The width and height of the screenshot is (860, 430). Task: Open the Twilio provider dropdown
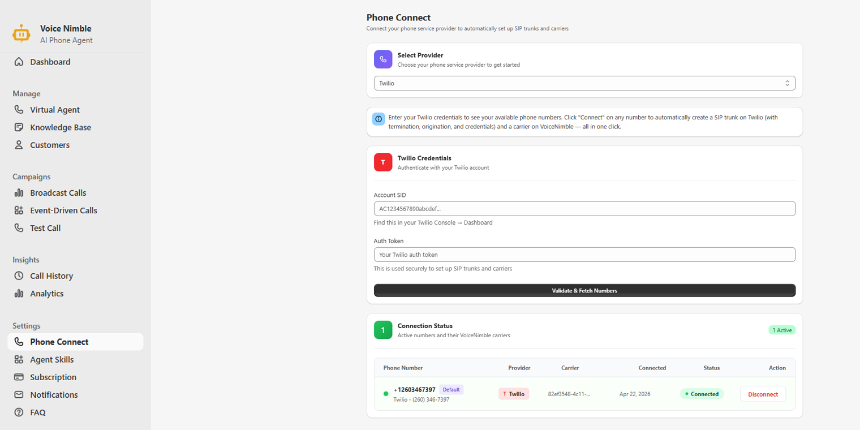click(x=584, y=83)
